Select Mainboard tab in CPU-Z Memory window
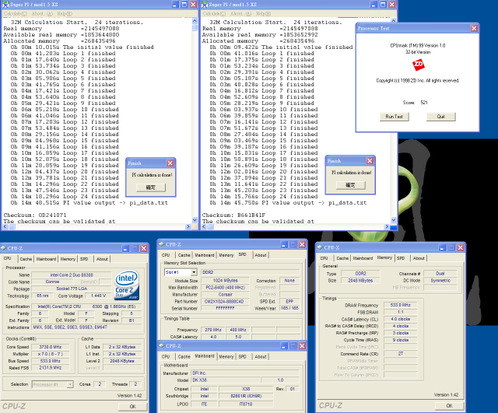 pos(363,258)
